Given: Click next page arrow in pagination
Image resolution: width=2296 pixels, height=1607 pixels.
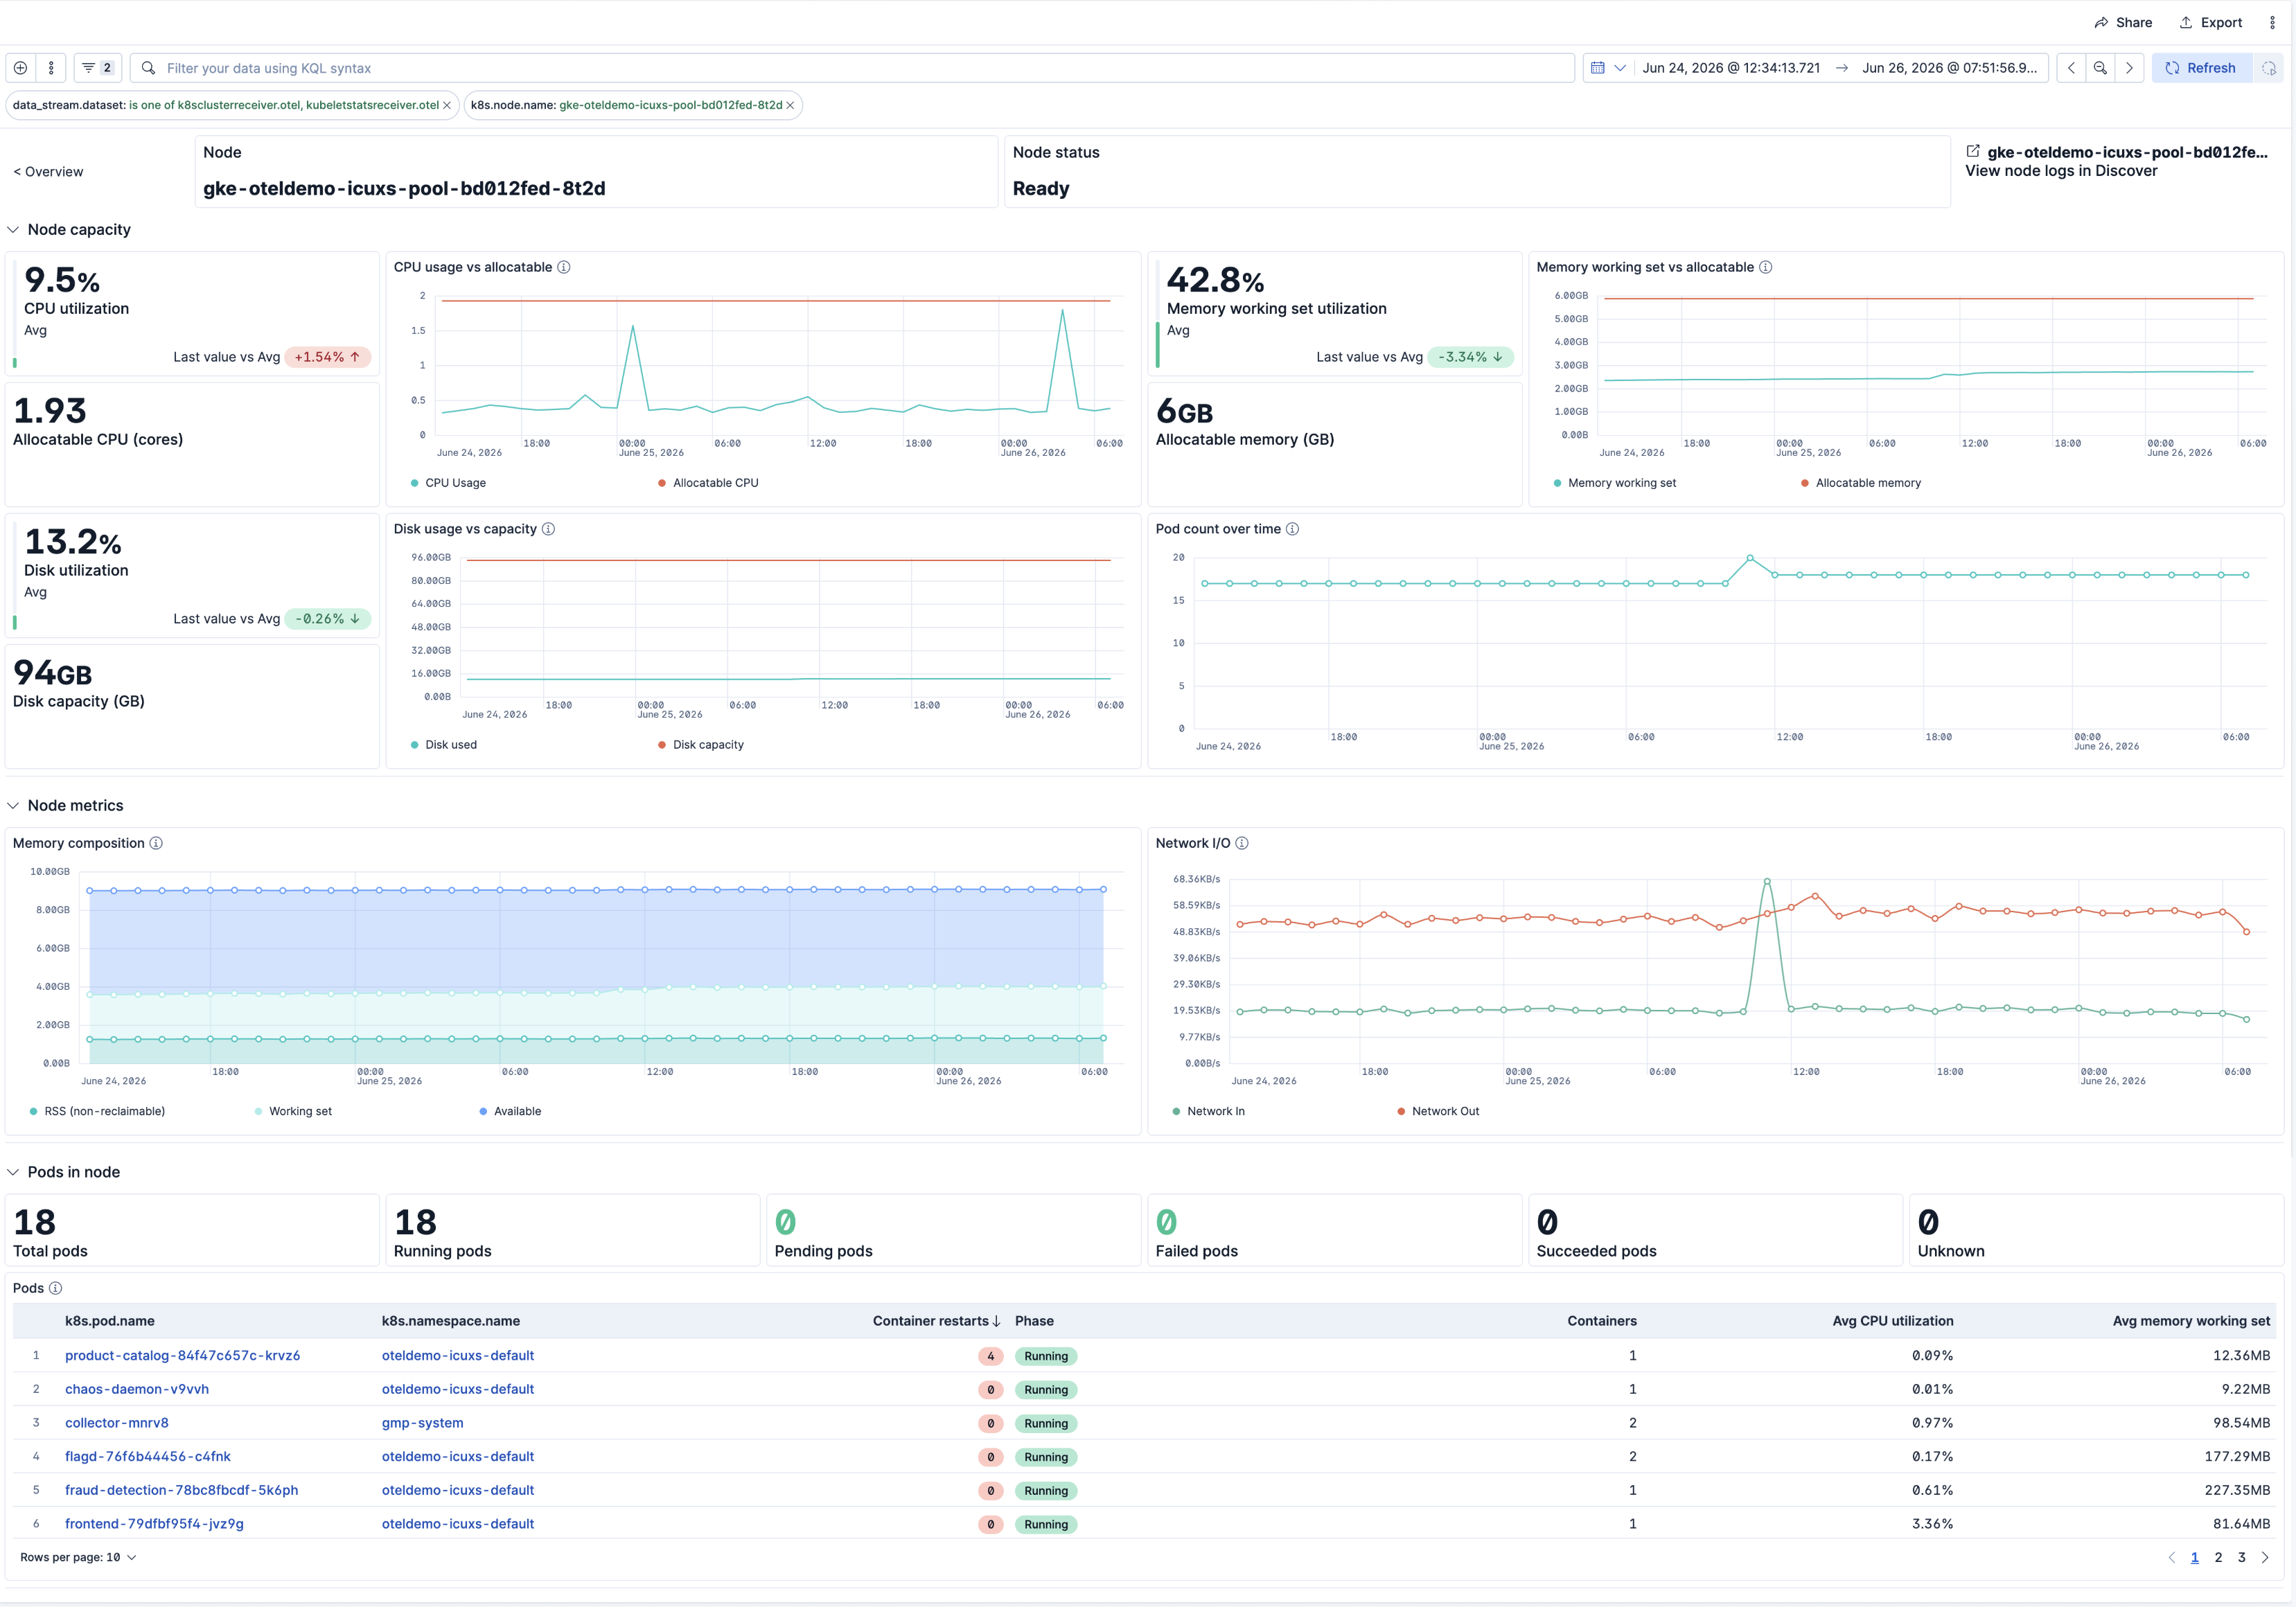Looking at the screenshot, I should 2265,1557.
